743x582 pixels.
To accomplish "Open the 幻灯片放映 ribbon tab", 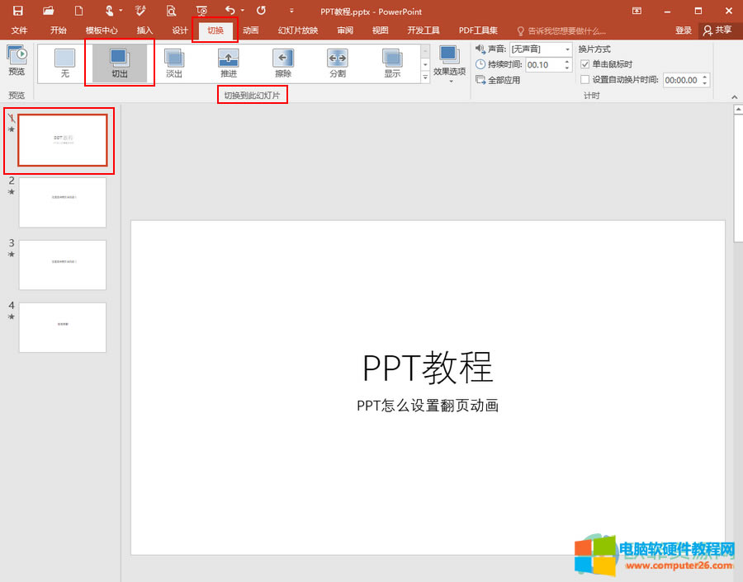I will coord(298,31).
